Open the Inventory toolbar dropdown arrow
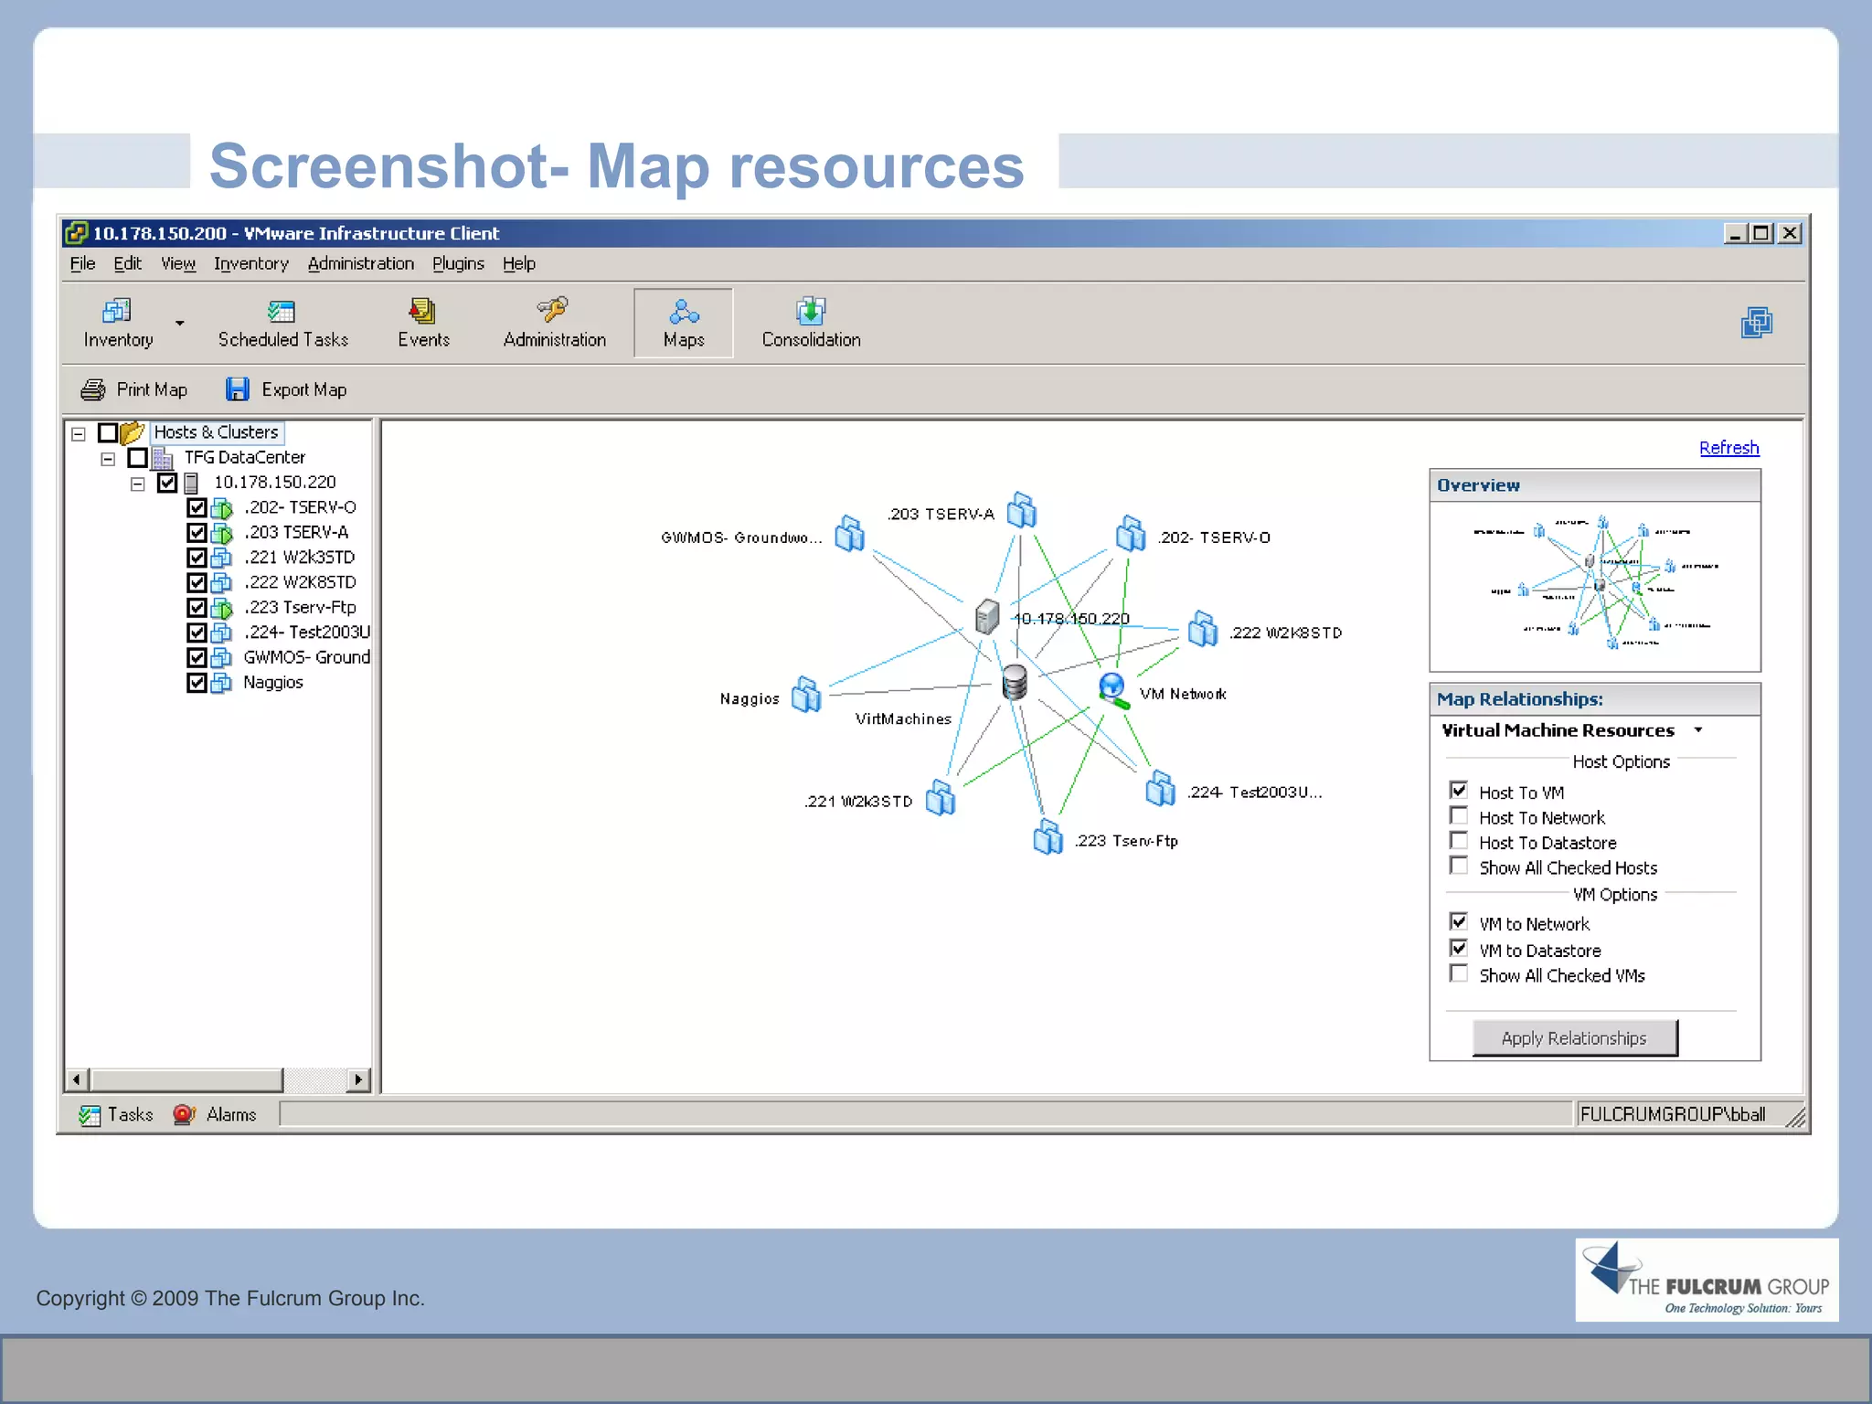 tap(180, 323)
